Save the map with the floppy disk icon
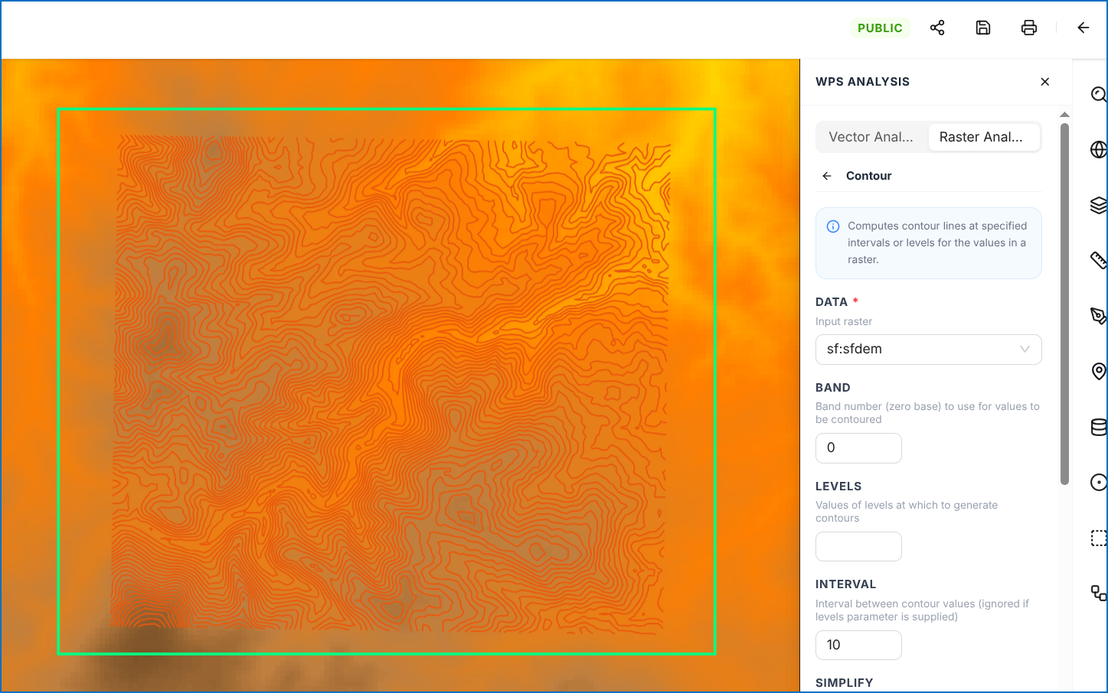 click(983, 28)
